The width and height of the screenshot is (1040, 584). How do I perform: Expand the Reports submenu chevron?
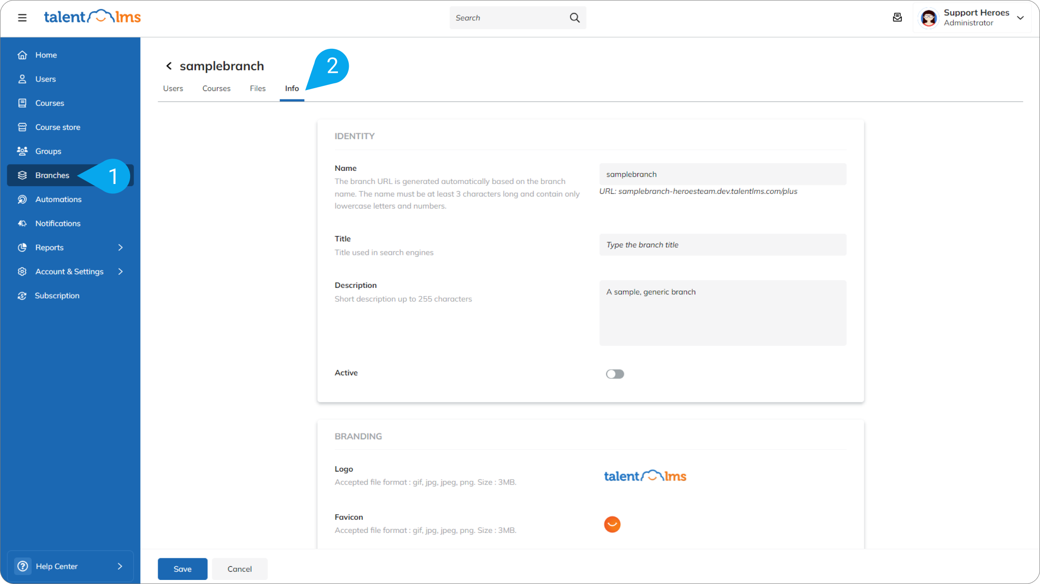[120, 247]
